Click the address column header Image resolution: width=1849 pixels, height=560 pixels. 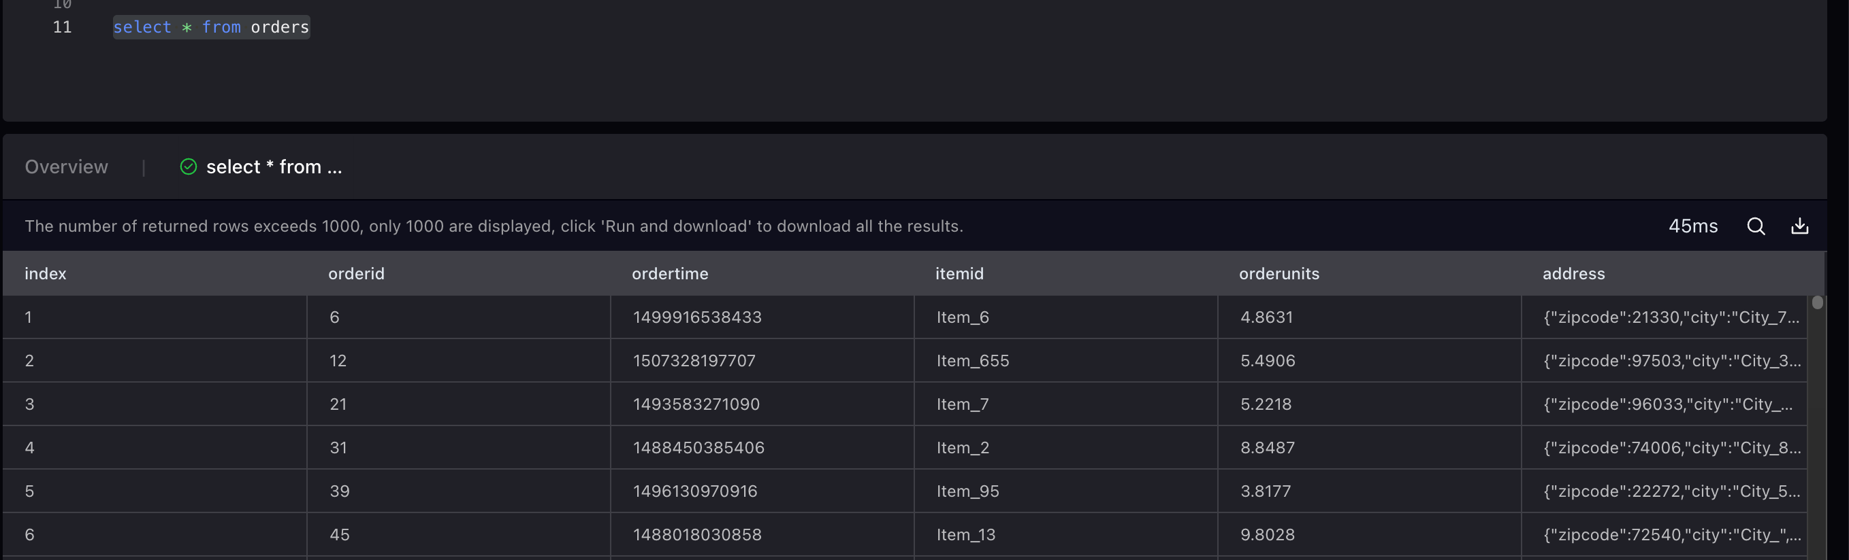tap(1573, 274)
